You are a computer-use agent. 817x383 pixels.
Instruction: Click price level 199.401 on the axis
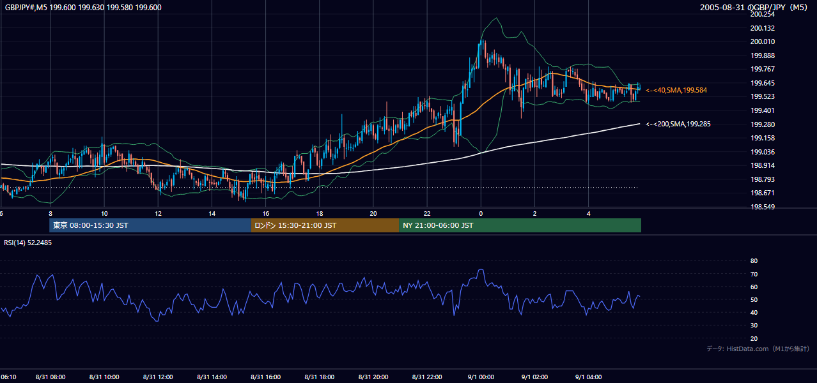pyautogui.click(x=763, y=110)
